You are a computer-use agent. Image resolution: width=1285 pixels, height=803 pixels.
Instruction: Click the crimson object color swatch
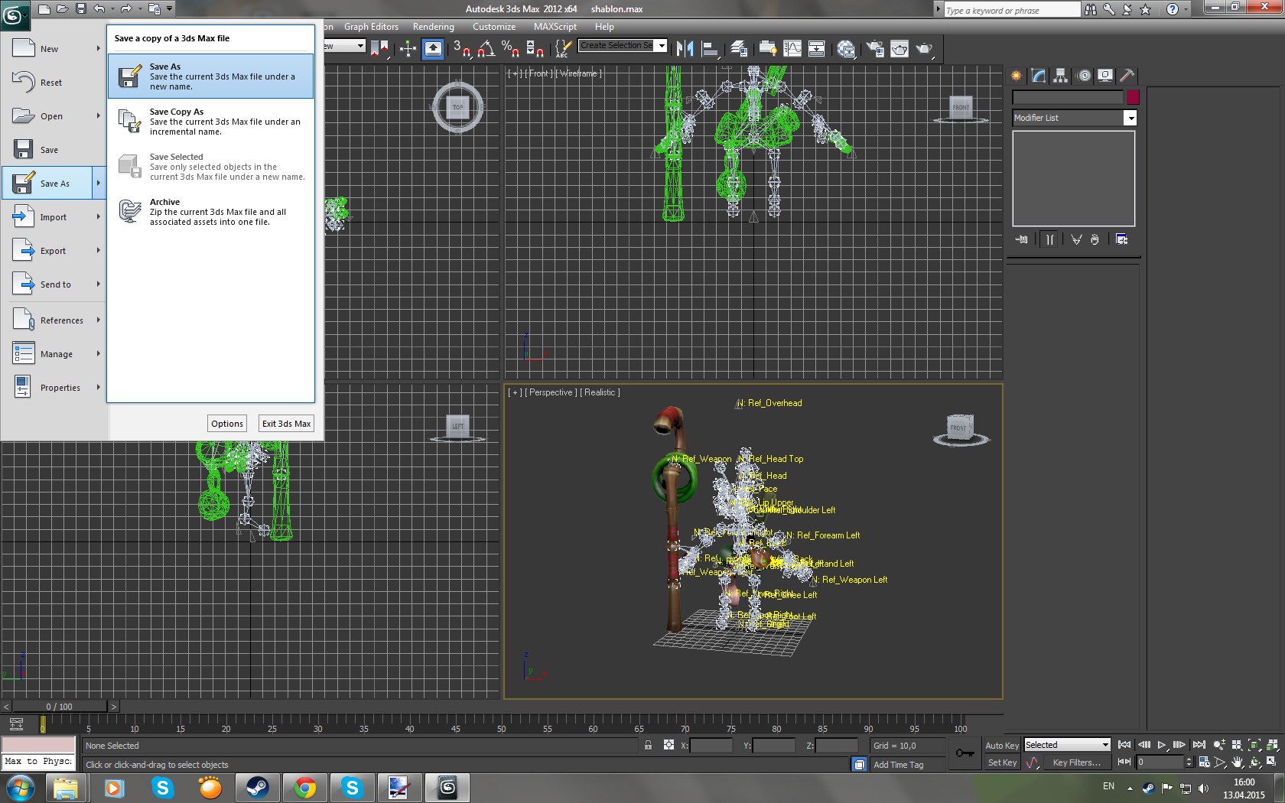pyautogui.click(x=1133, y=97)
